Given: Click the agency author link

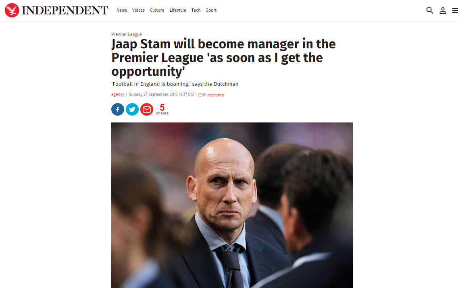Looking at the screenshot, I should click(118, 95).
